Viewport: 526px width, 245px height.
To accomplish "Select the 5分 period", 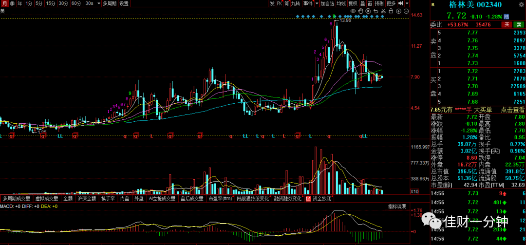I will coord(39,3).
